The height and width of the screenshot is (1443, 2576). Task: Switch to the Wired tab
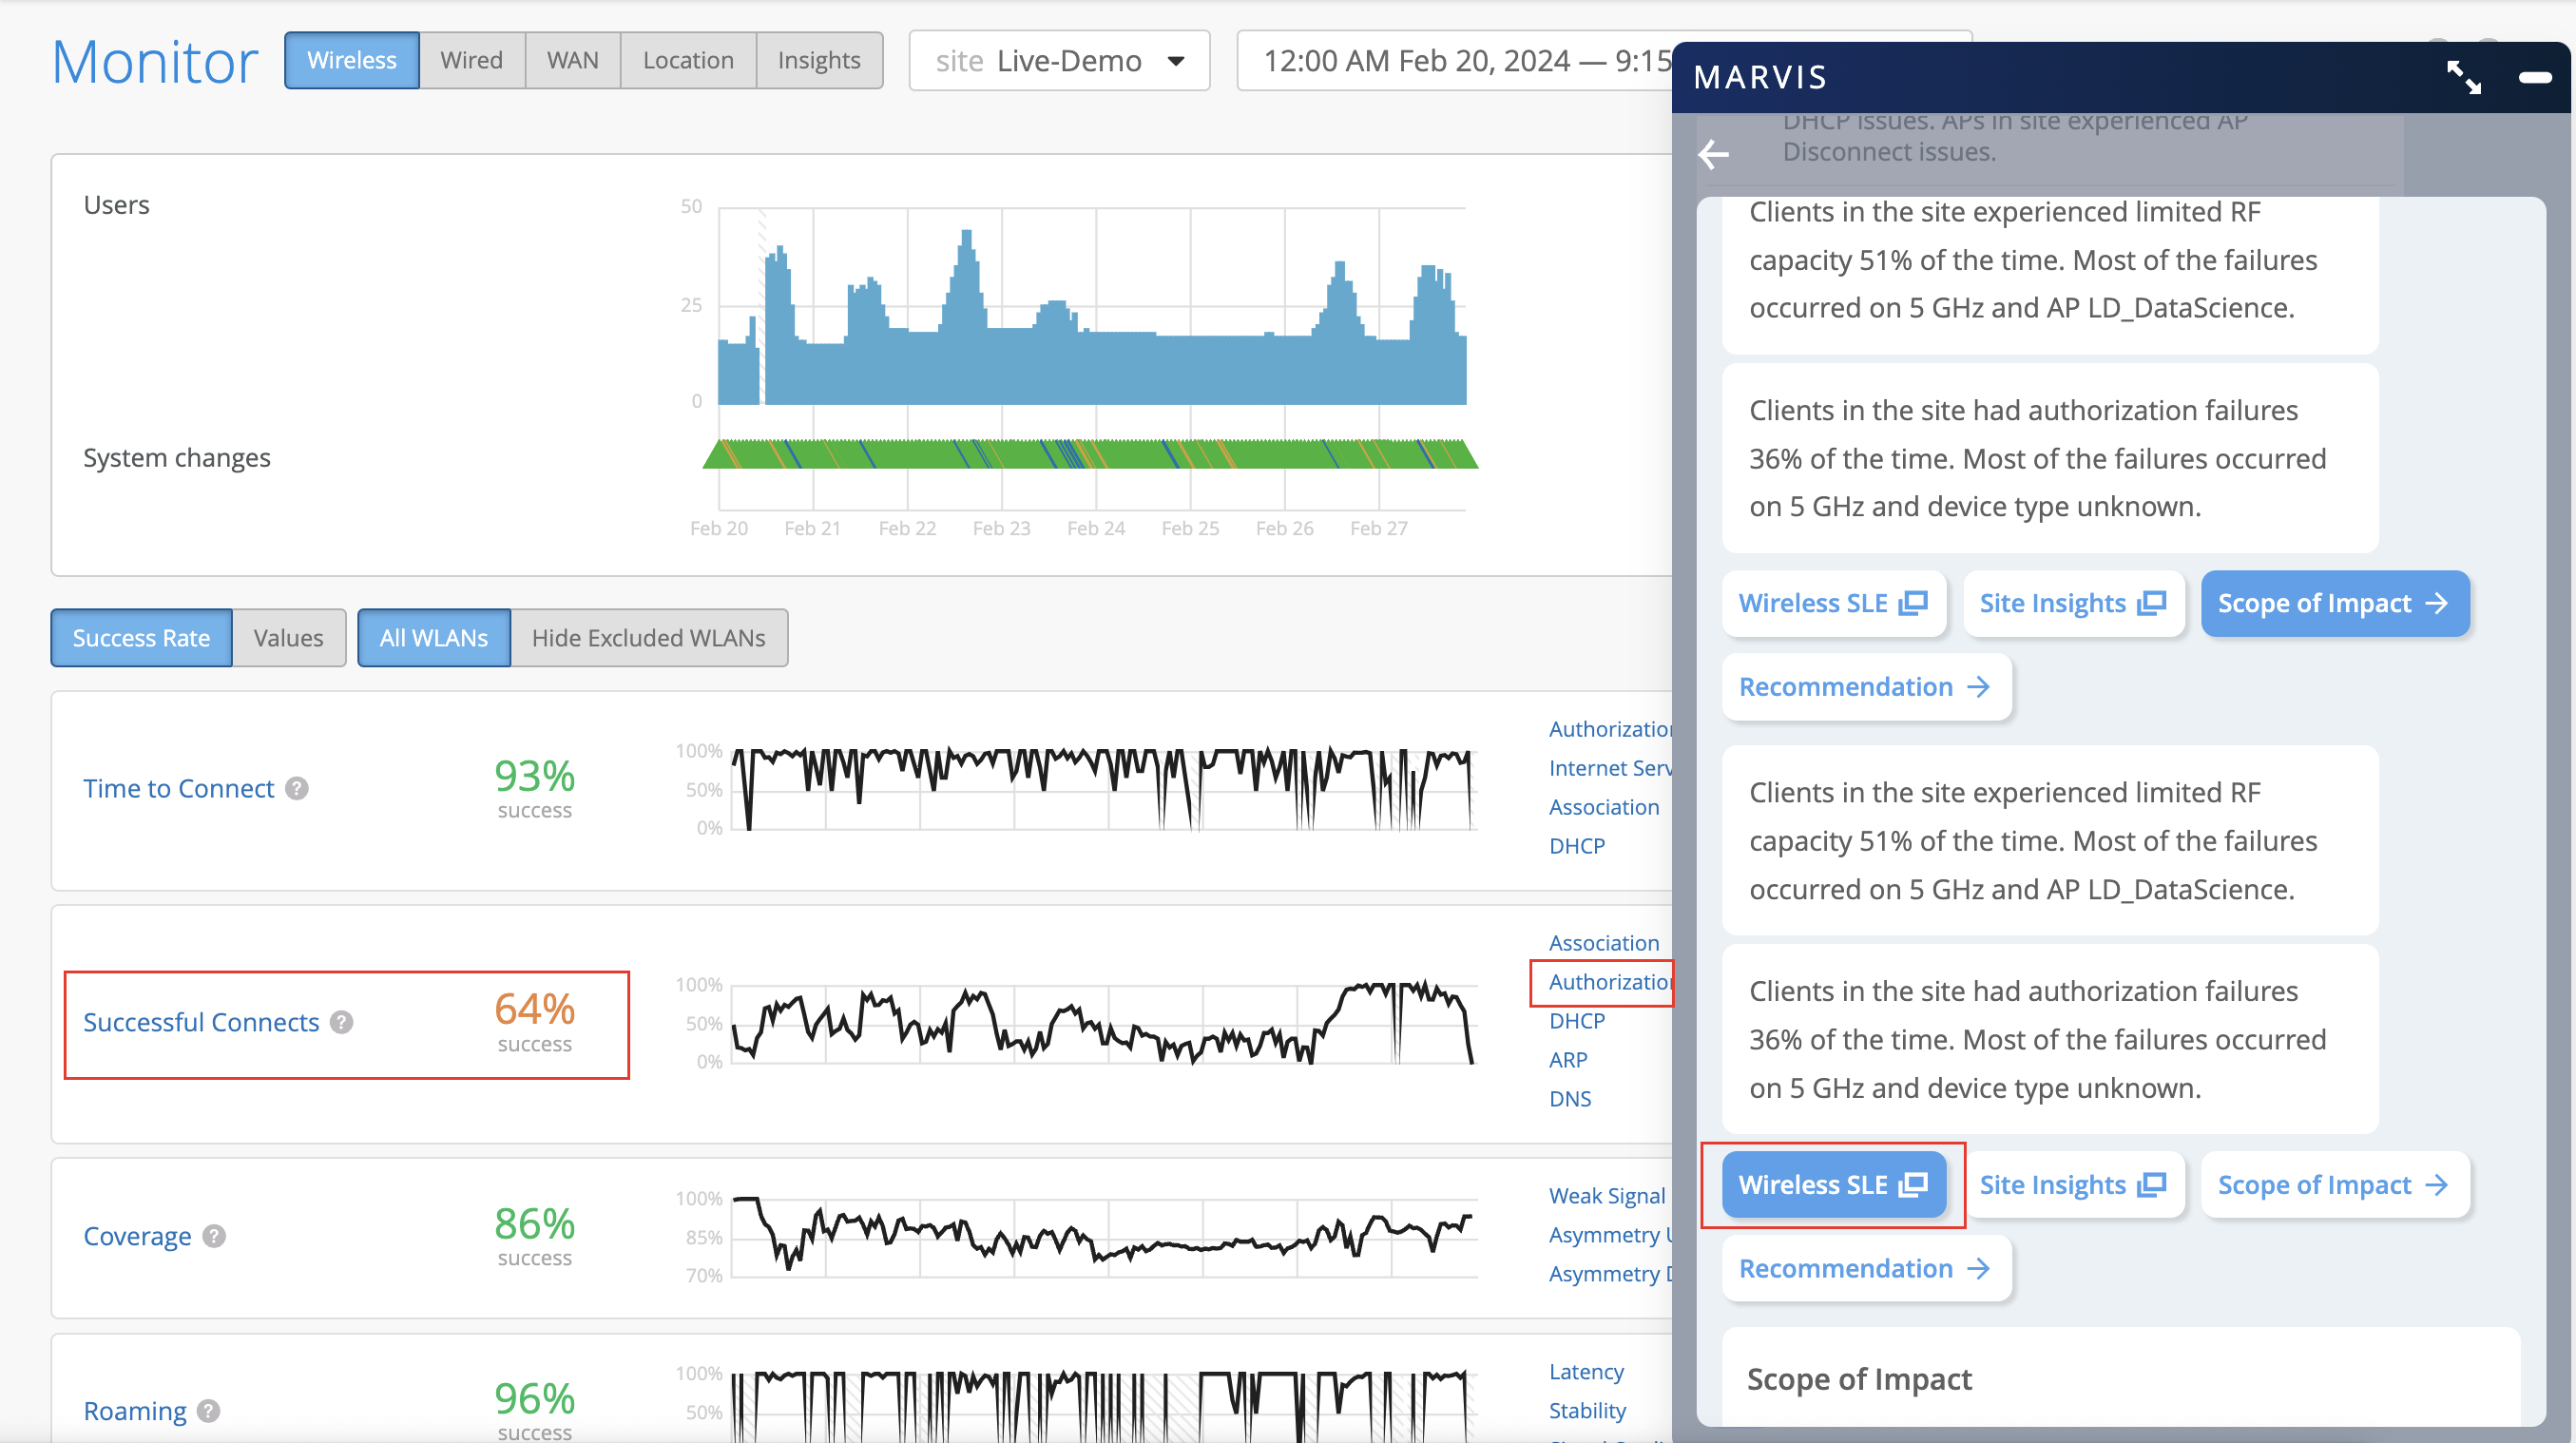(x=471, y=61)
